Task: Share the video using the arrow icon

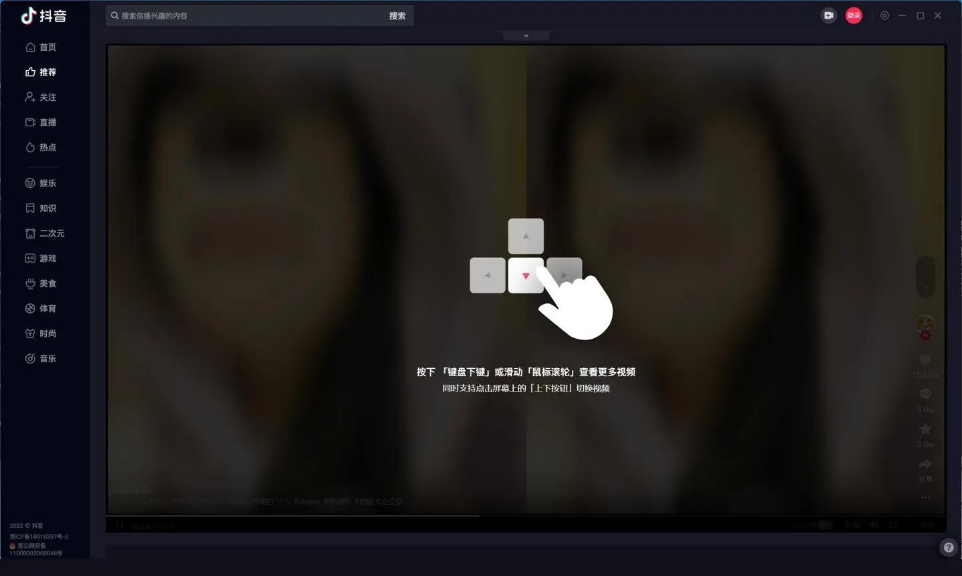Action: (x=925, y=464)
